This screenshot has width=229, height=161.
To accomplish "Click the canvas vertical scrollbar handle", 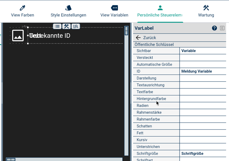I will [x=126, y=31].
